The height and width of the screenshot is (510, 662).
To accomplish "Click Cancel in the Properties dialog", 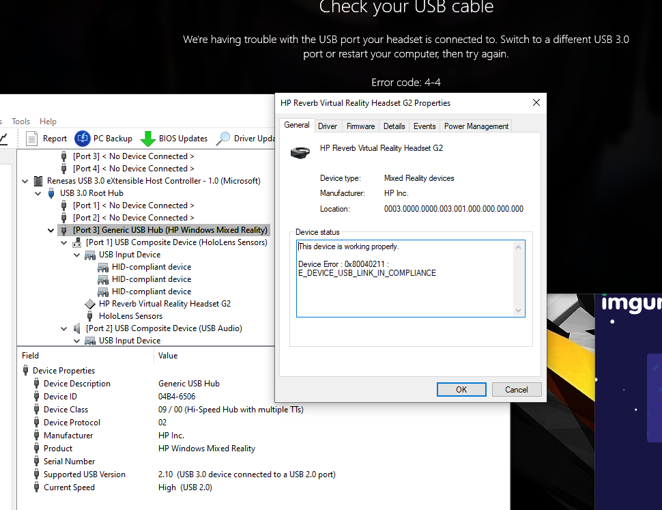I will click(x=517, y=390).
